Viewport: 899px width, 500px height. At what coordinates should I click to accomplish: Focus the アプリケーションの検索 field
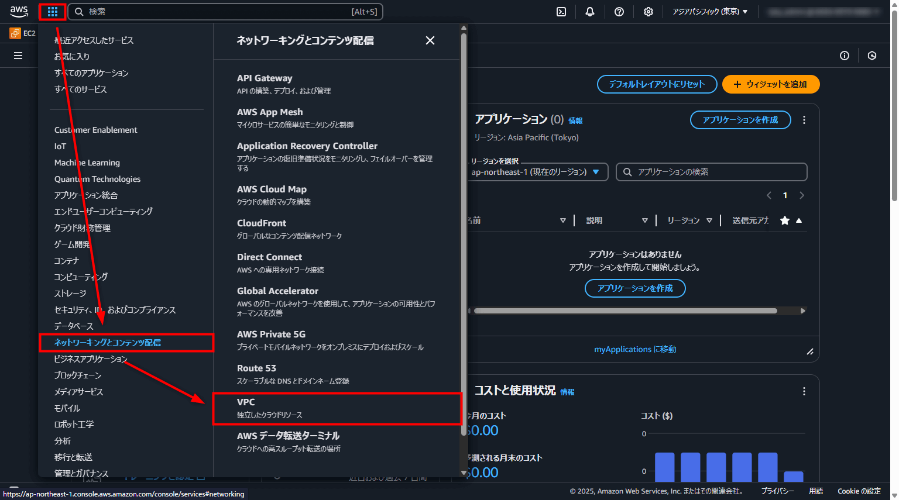coord(712,172)
